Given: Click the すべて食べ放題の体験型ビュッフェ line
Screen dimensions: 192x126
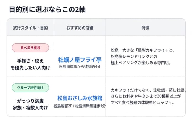Looking at the screenshot, I should click(143, 103).
